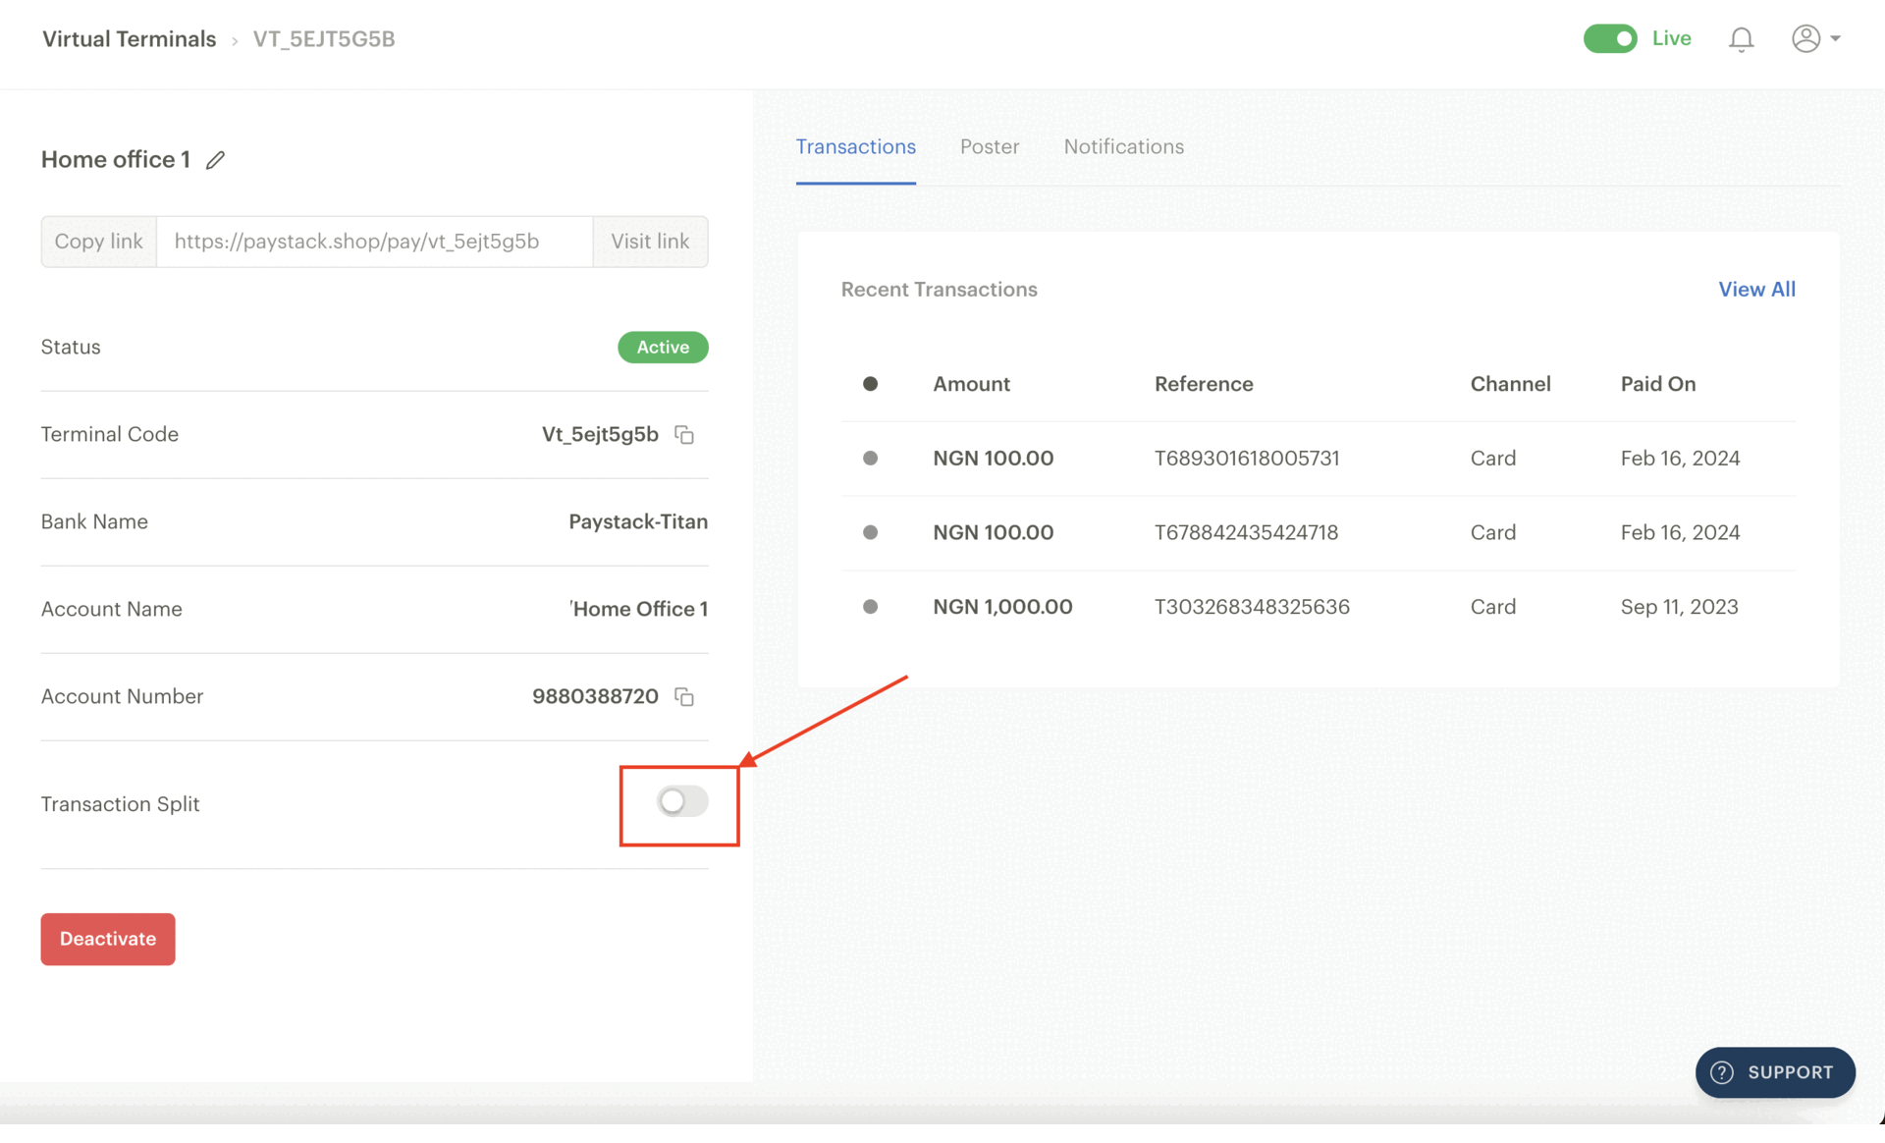Select the NGN 1,000.00 transaction row
The image size is (1885, 1143).
point(1319,607)
